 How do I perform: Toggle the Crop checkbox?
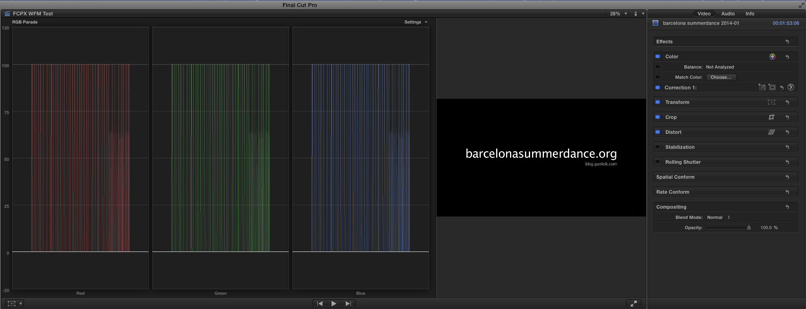tap(658, 117)
